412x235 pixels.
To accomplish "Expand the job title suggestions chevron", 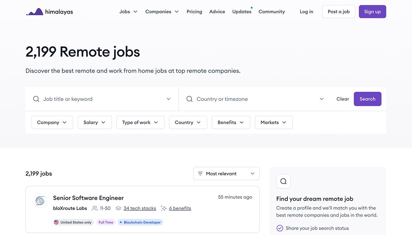I will pyautogui.click(x=168, y=99).
